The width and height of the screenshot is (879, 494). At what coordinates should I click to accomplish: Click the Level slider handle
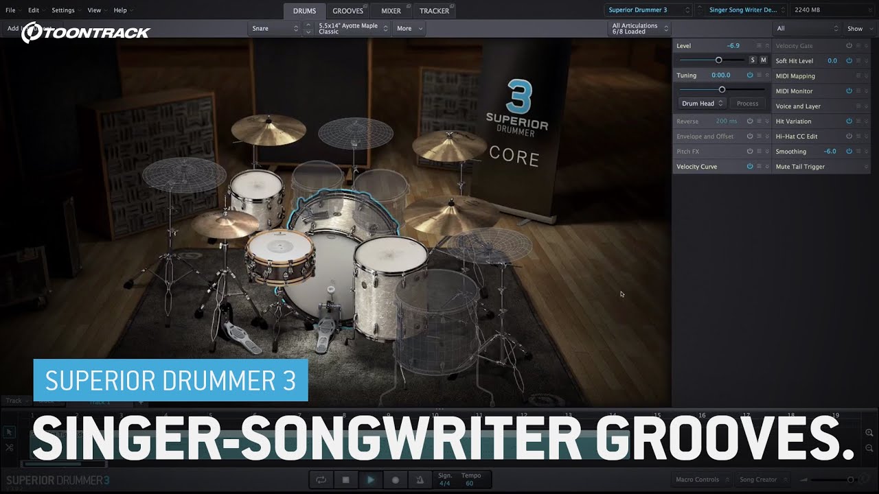pyautogui.click(x=719, y=60)
